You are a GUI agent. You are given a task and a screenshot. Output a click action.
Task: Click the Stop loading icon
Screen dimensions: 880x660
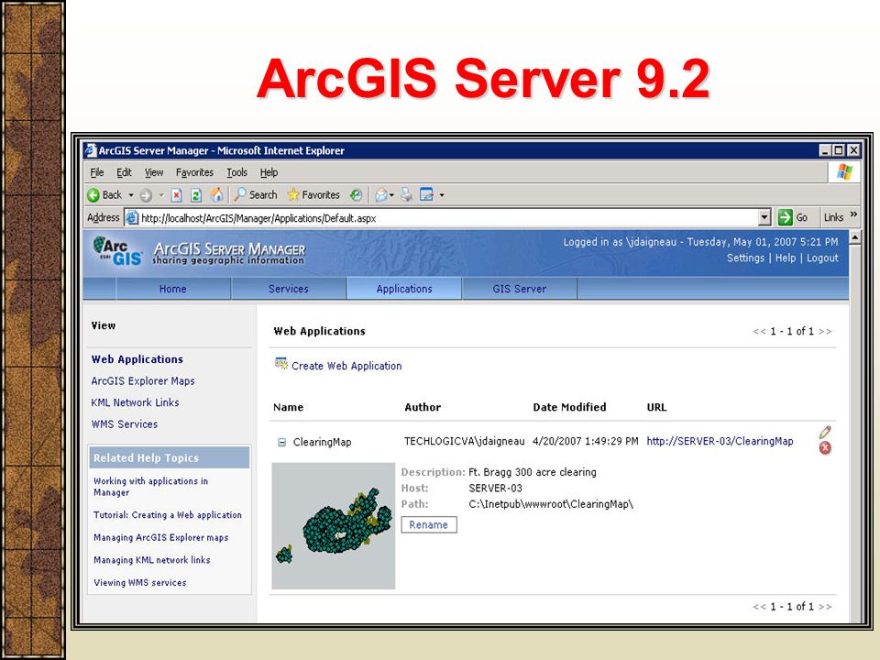(x=176, y=195)
